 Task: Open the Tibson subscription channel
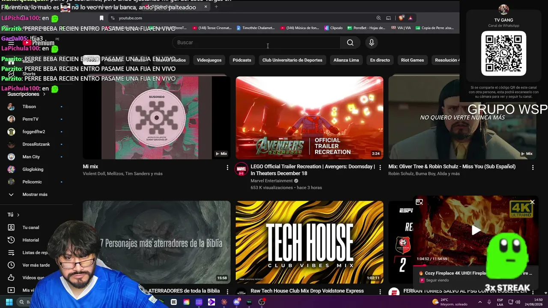(29, 107)
